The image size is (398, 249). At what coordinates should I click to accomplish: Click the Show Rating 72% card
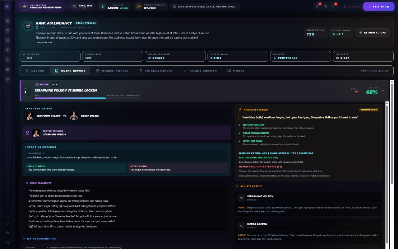(315, 32)
